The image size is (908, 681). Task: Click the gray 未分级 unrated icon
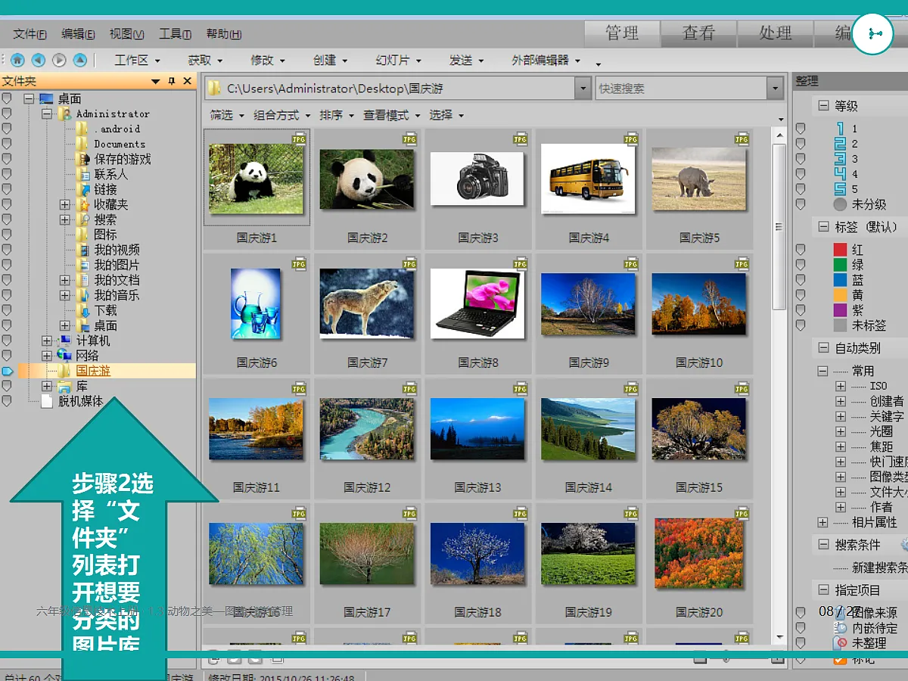[x=840, y=204]
